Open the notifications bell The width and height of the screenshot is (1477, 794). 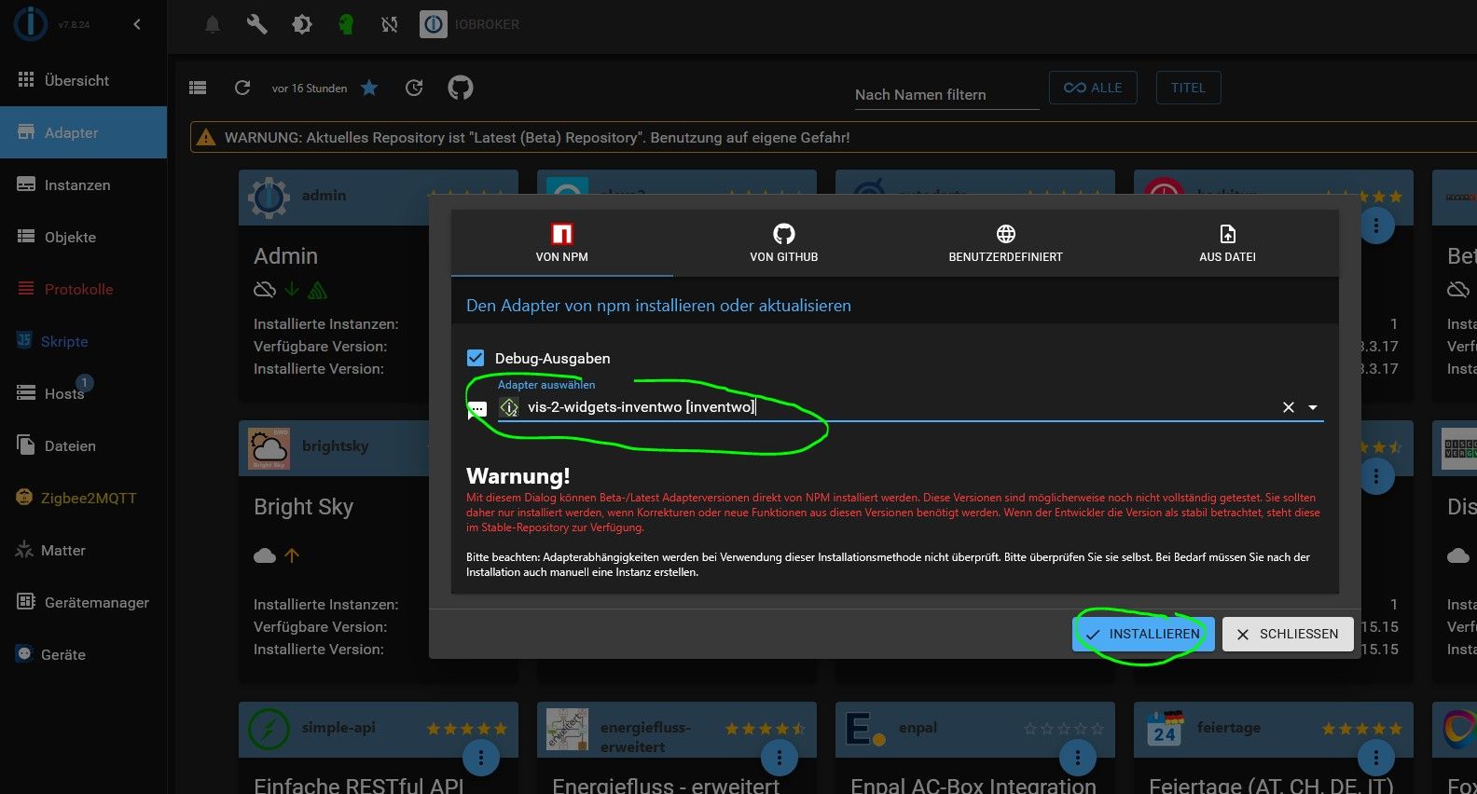point(213,24)
